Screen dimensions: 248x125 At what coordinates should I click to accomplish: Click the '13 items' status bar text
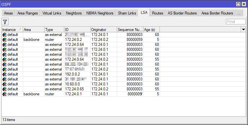coord(9,120)
